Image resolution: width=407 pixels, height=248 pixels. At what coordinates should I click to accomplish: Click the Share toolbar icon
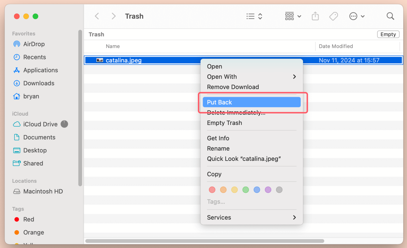tap(315, 16)
